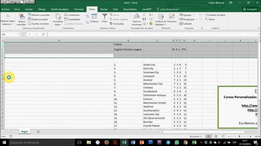Zoom in with the plus button

(x=250, y=136)
